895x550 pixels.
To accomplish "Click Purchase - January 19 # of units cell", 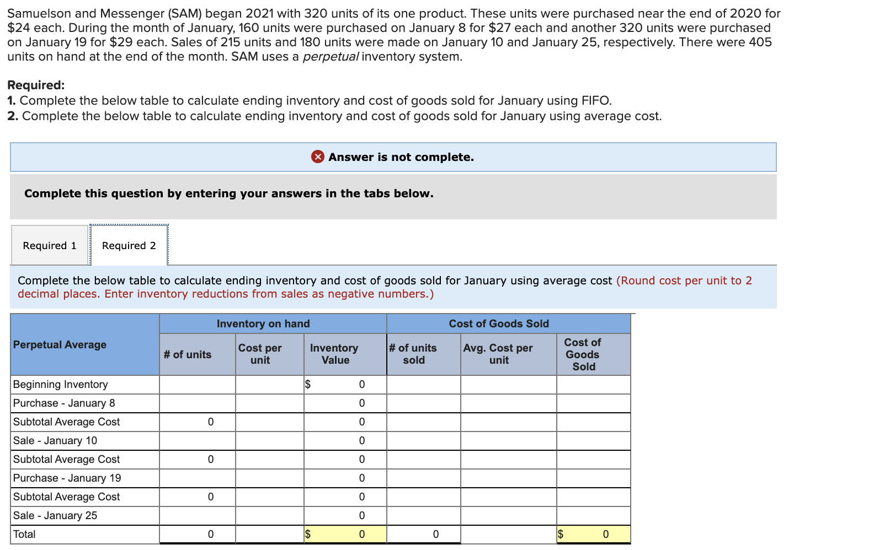I will [x=198, y=478].
